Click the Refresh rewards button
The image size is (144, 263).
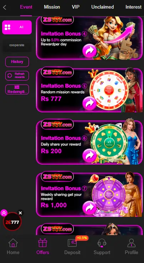click(x=17, y=76)
